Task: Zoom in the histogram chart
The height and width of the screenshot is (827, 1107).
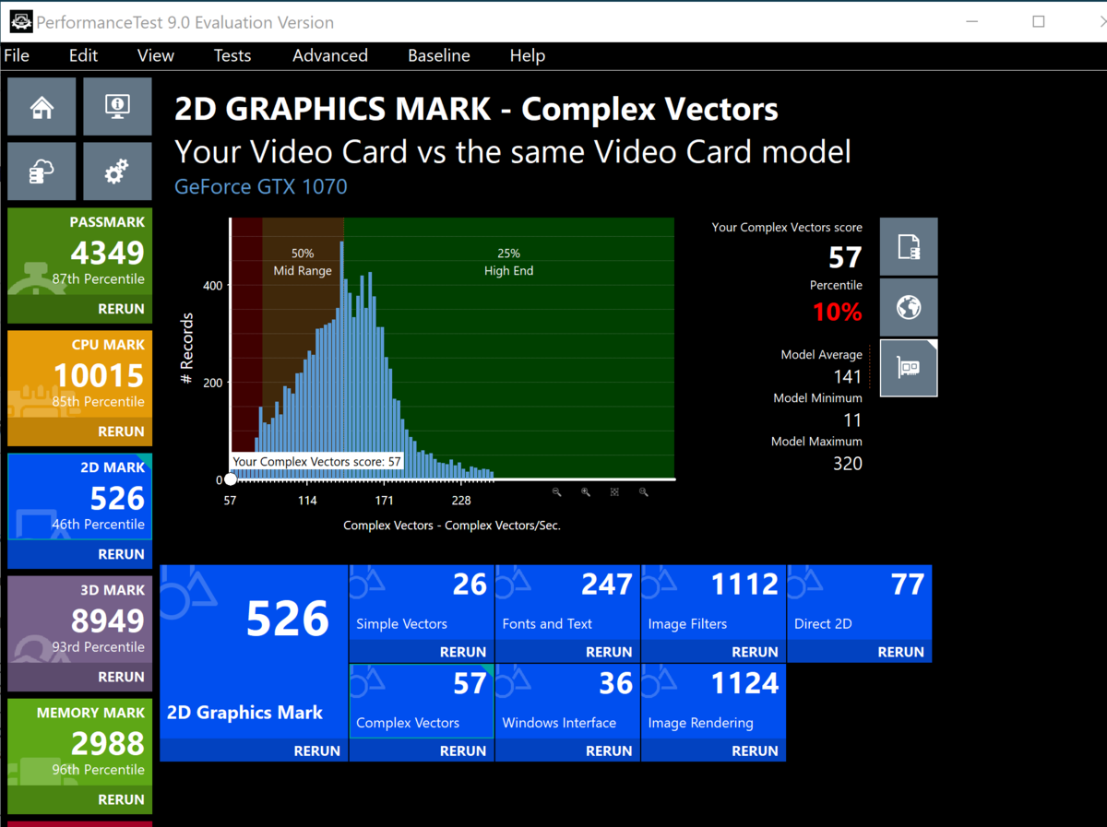Action: click(586, 492)
